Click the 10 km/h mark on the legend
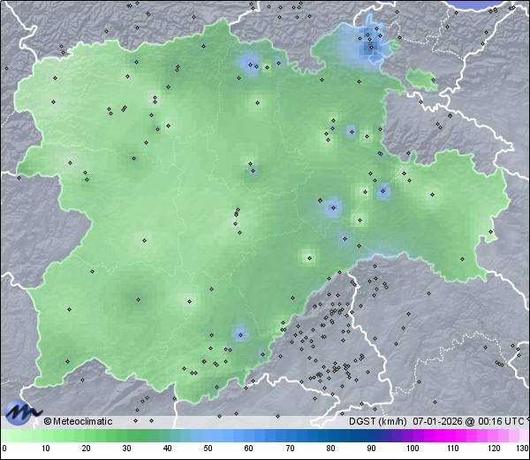Viewport: 530px width, 460px height. pos(45,449)
